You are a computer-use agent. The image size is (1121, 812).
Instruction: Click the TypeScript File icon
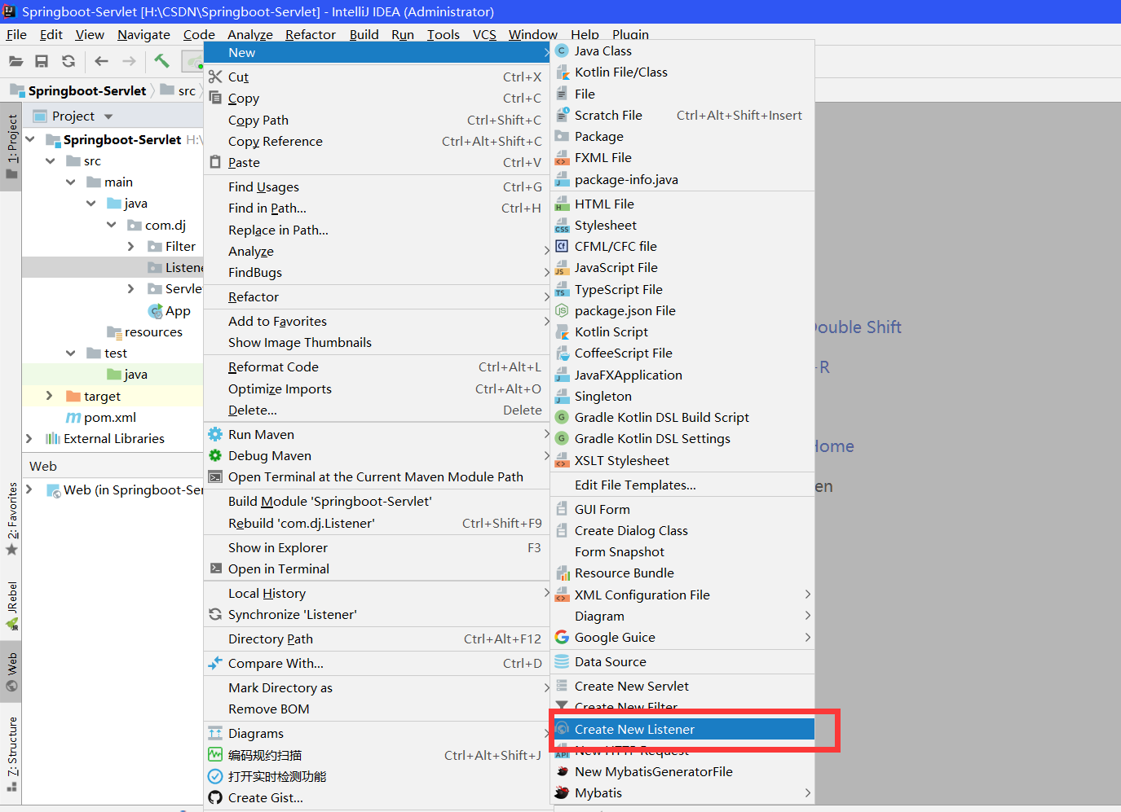pyautogui.click(x=562, y=289)
